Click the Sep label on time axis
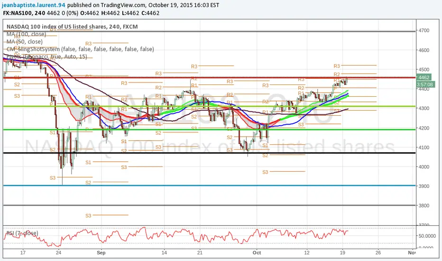Screen dimensions: 442x261 [x=101, y=252]
